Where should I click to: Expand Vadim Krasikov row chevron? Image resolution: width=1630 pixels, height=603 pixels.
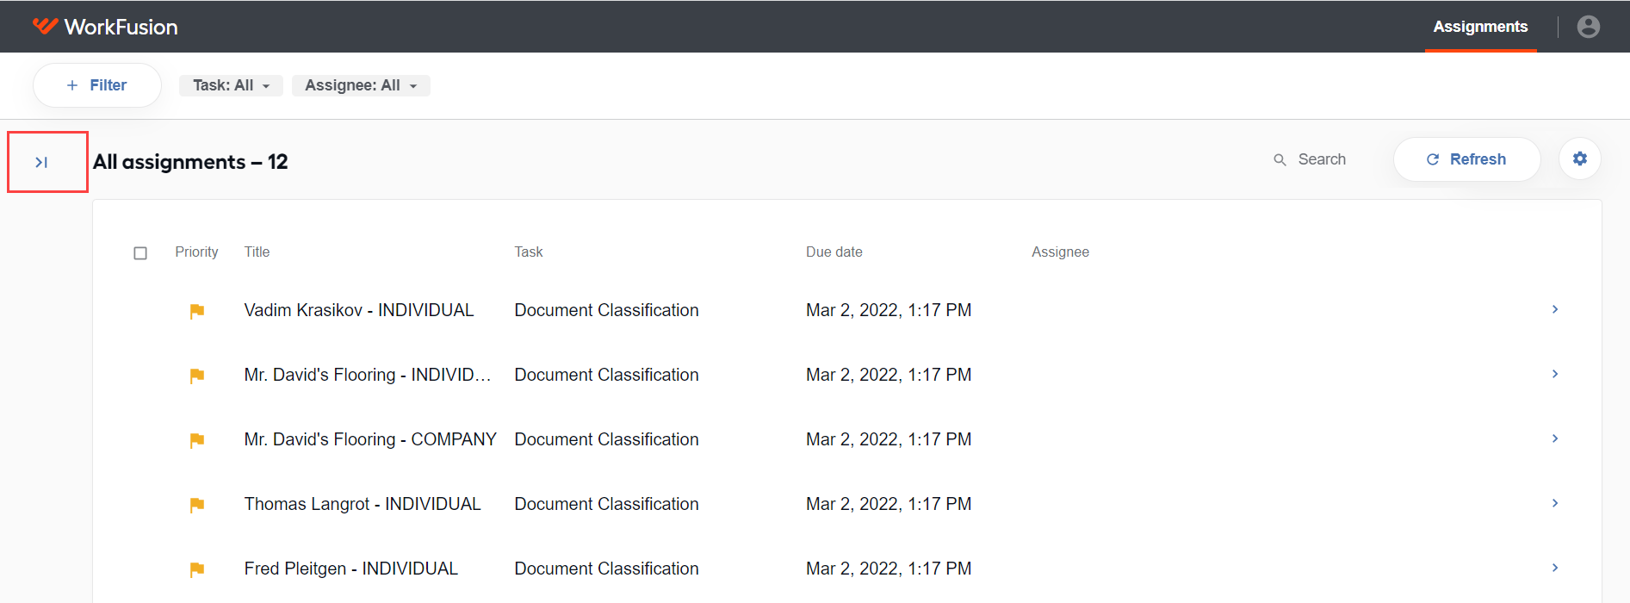click(x=1555, y=309)
